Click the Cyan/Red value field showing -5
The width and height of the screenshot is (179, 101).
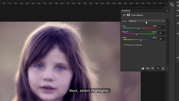coord(161,27)
